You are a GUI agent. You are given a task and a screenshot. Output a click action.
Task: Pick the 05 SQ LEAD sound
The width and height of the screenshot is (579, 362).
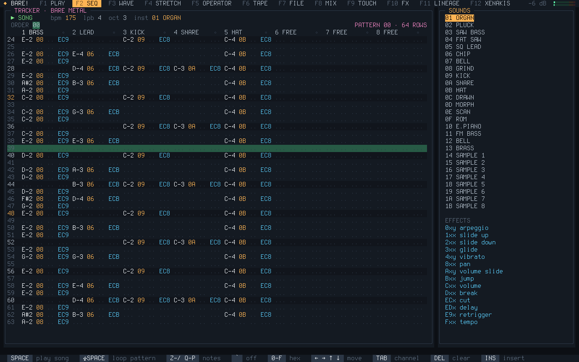click(463, 47)
